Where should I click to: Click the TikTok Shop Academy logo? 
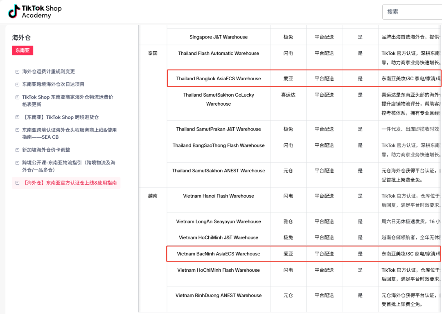point(35,11)
